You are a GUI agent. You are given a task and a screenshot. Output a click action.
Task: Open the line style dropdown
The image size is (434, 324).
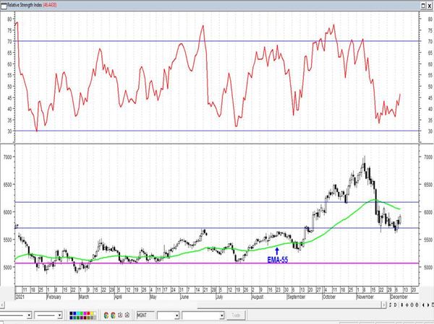click(29, 315)
